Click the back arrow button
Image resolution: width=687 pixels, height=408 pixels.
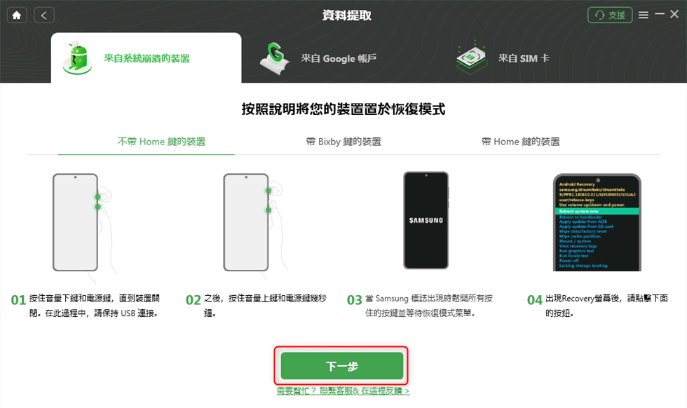click(x=43, y=15)
